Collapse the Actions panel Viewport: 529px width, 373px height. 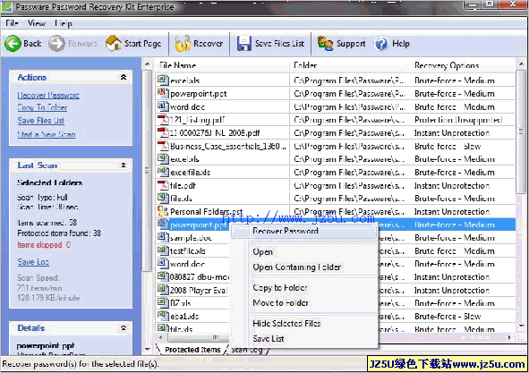point(124,77)
